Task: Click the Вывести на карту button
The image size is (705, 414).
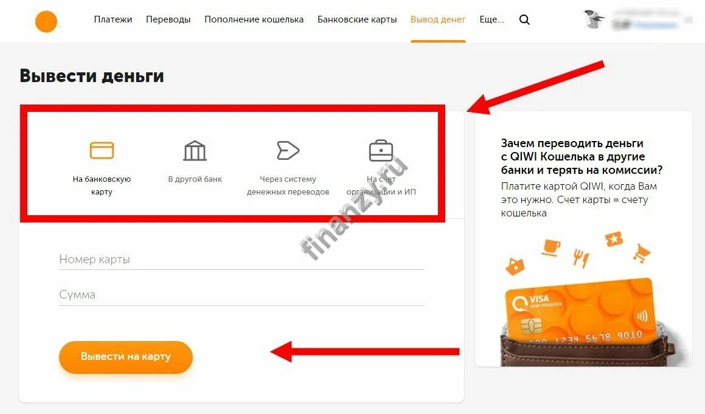Action: 126,357
